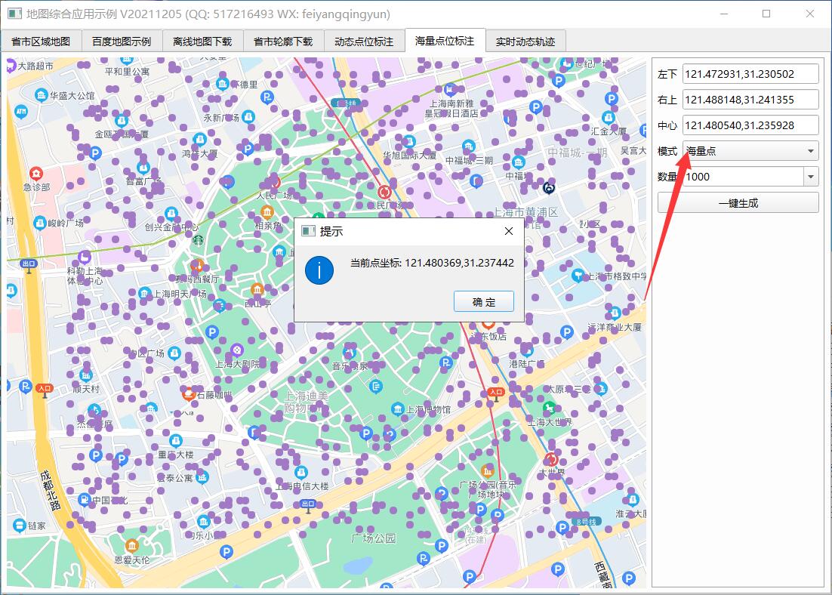Click the 西山亭 pavilion icon
The image size is (832, 595).
point(257,290)
